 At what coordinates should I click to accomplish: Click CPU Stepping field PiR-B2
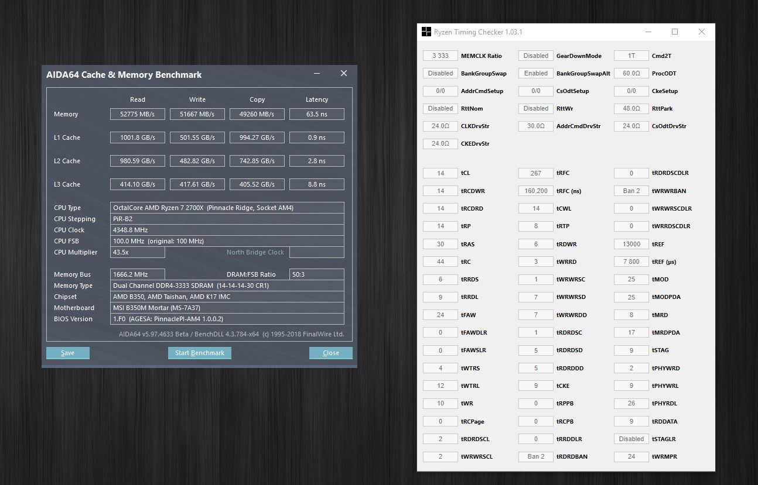pyautogui.click(x=227, y=219)
